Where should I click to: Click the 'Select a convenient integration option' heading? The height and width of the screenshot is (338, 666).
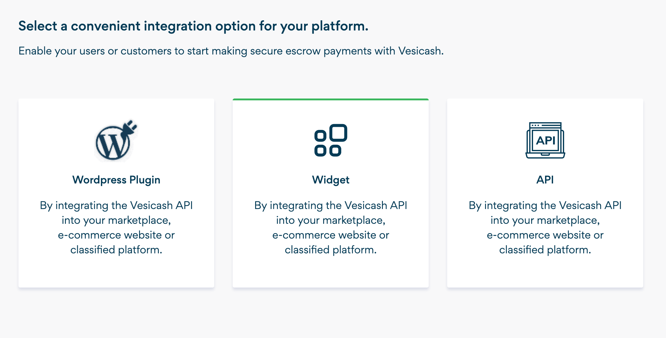point(193,26)
